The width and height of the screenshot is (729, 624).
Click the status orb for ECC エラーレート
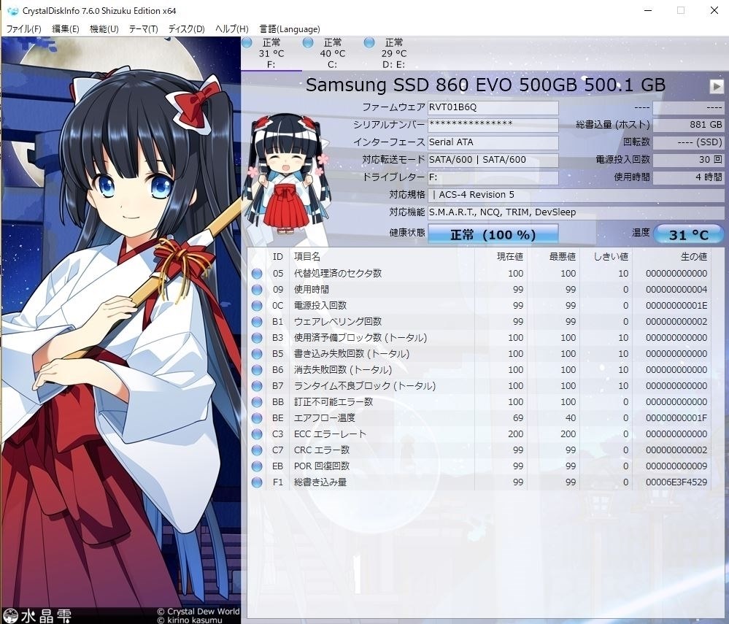tap(257, 434)
